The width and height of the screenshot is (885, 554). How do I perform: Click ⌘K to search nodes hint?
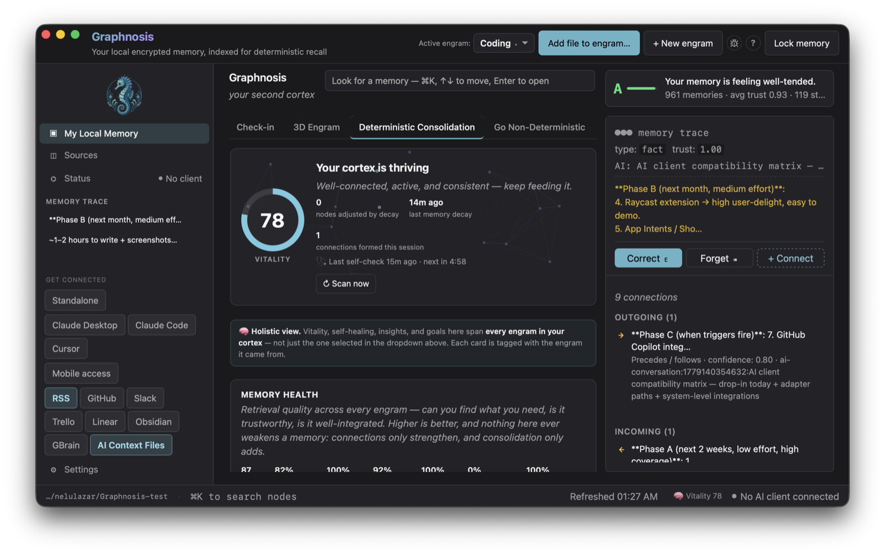pyautogui.click(x=243, y=496)
